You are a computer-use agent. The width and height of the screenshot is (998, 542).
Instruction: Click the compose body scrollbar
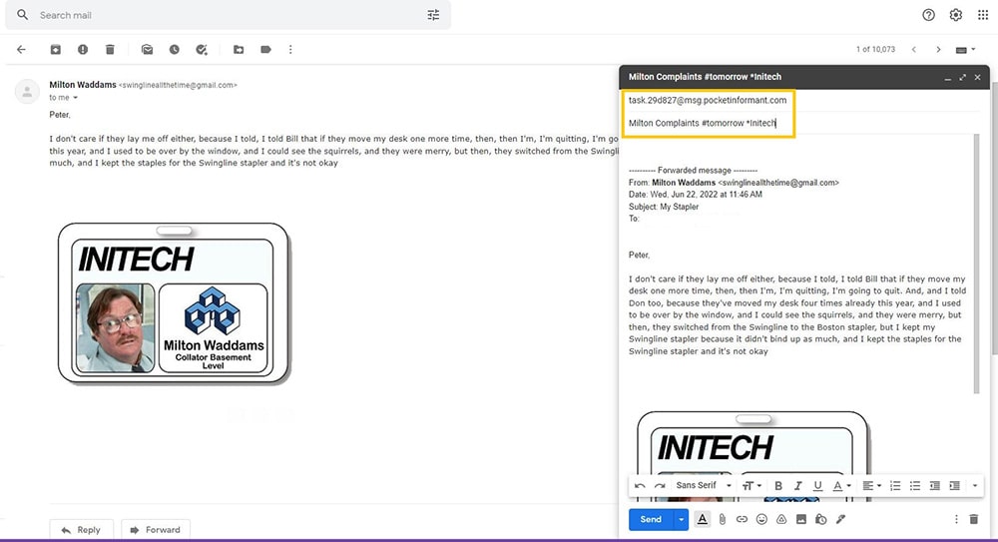click(x=976, y=264)
